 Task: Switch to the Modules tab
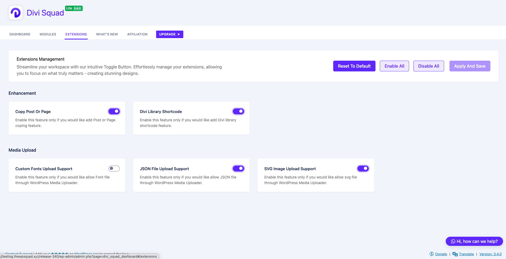pos(48,34)
